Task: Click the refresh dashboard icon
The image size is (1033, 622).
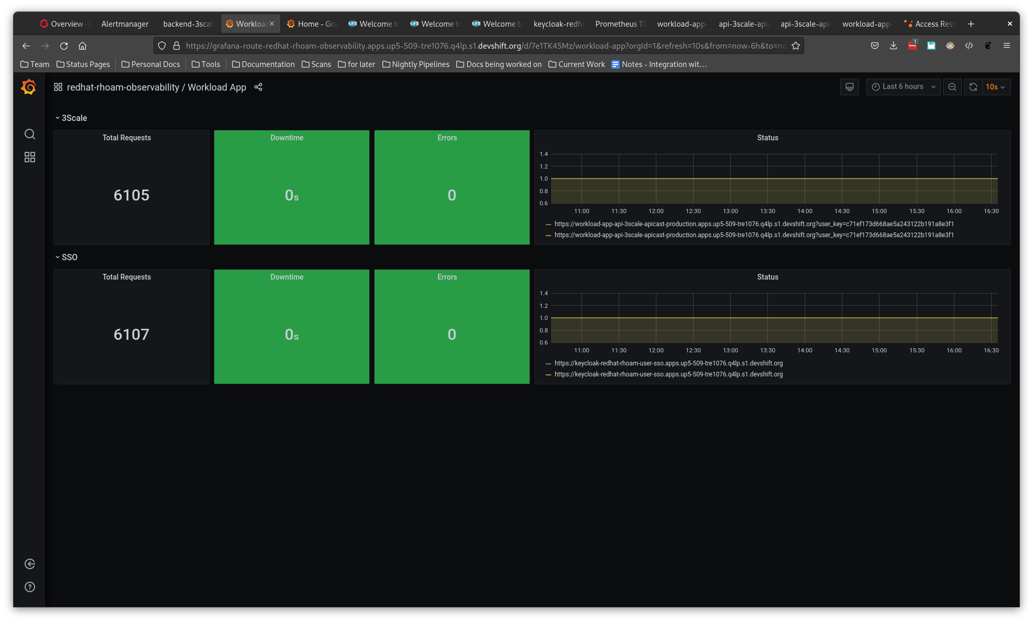Action: (973, 87)
